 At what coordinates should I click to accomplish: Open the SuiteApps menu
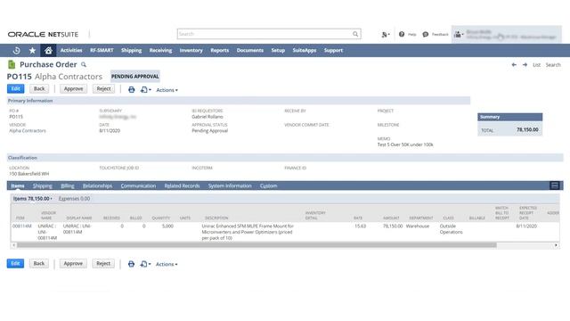[305, 50]
